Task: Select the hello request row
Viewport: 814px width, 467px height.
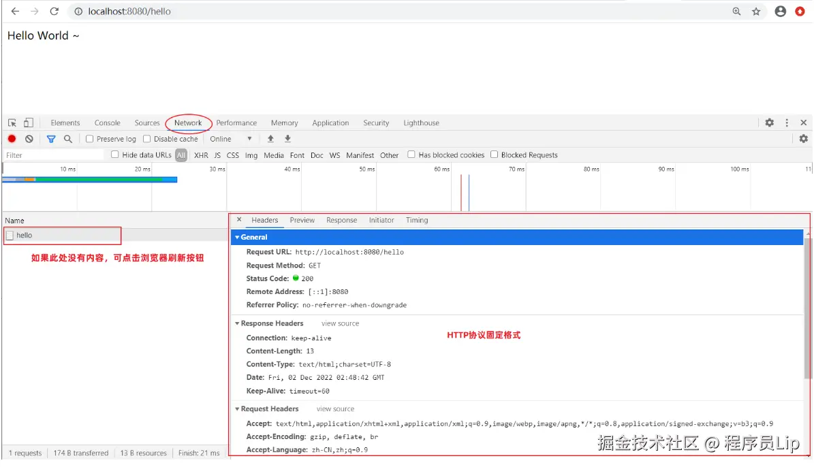Action: click(x=114, y=235)
